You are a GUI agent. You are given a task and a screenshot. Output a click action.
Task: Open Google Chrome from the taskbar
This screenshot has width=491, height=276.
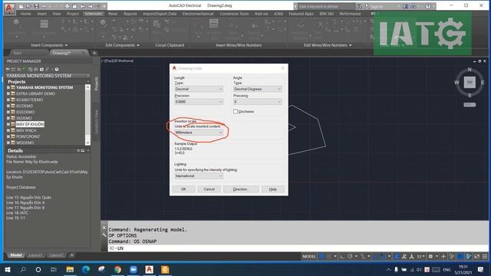[117, 269]
